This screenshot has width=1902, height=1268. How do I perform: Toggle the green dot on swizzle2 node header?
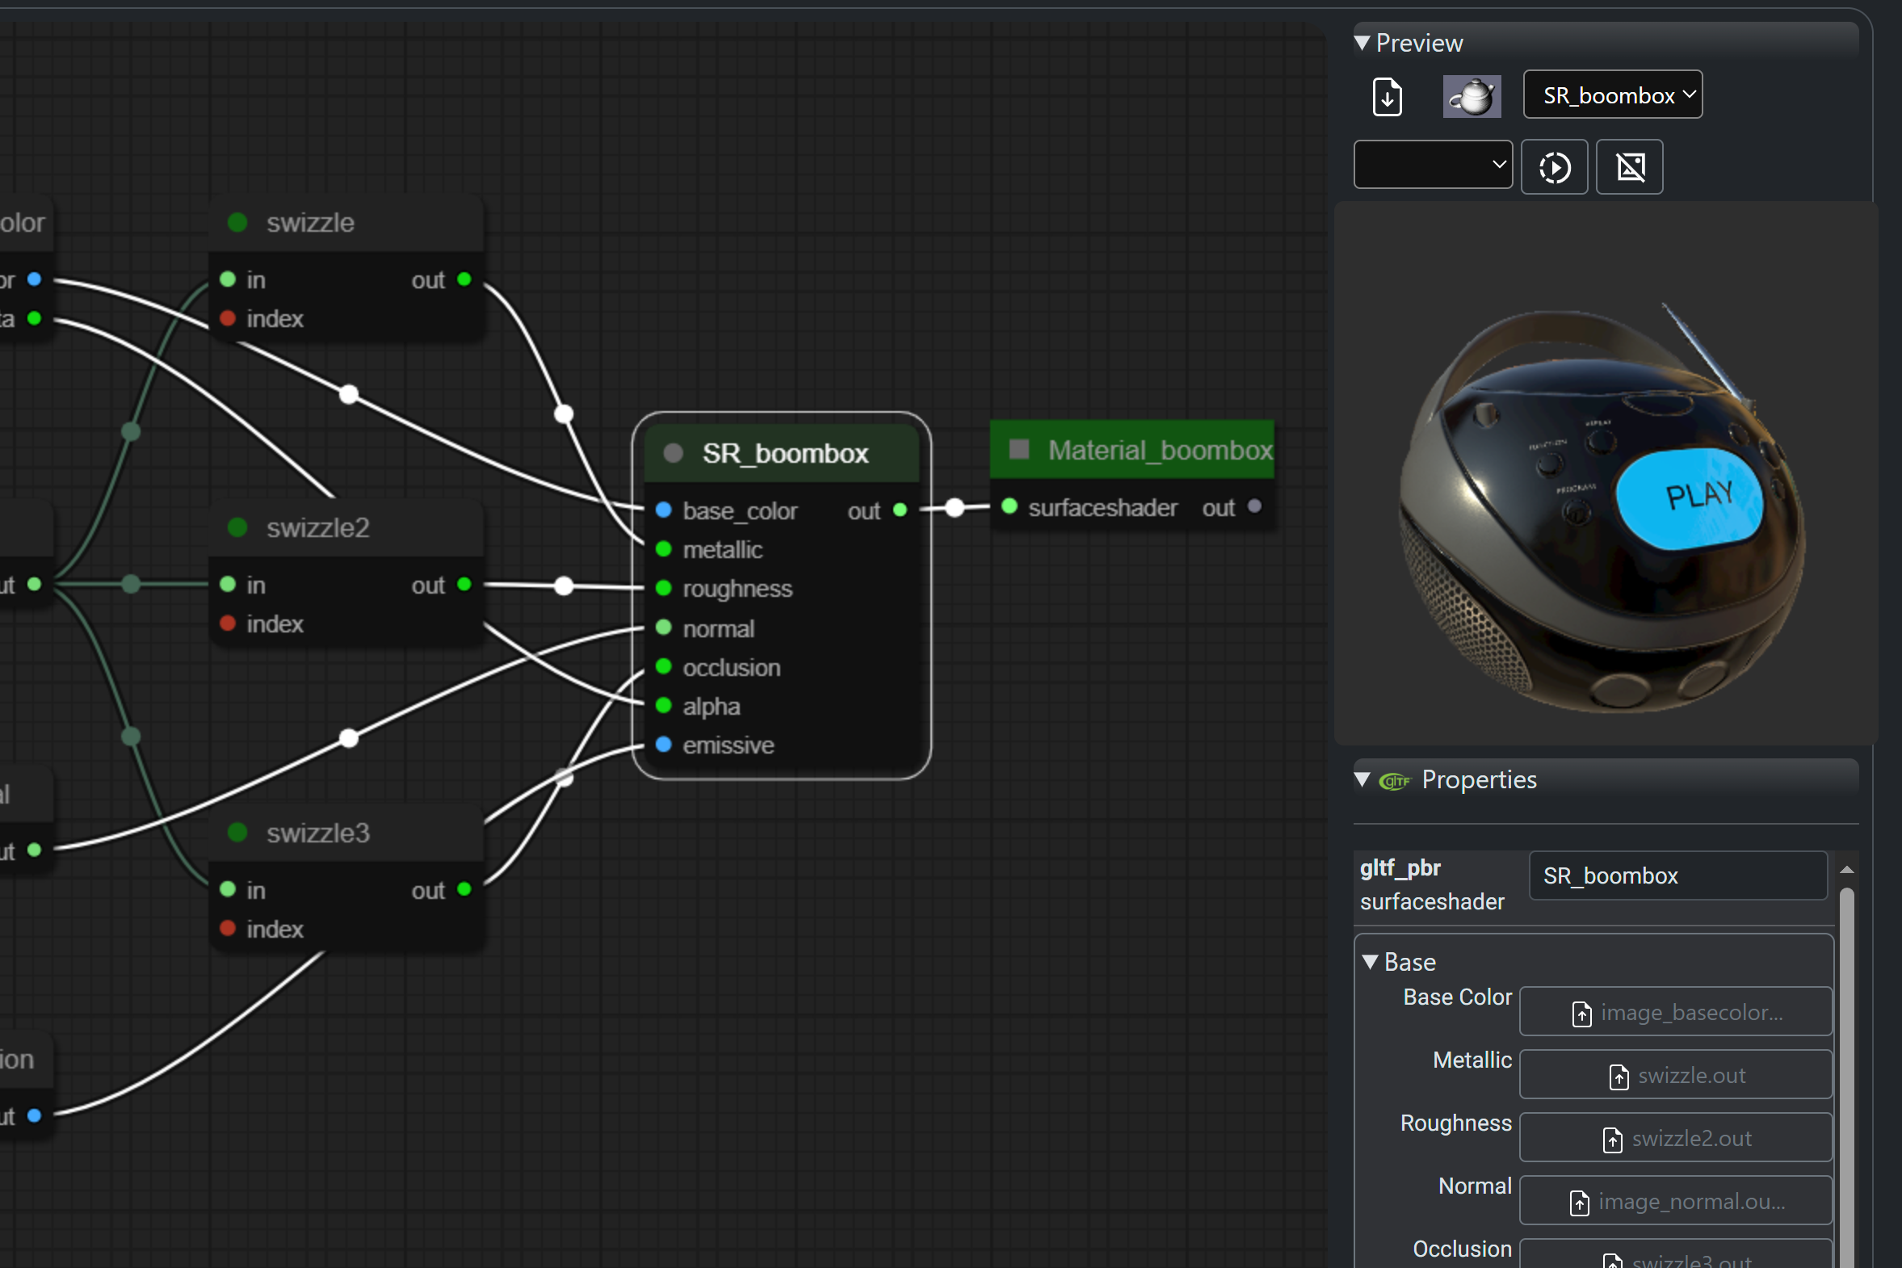[x=237, y=527]
